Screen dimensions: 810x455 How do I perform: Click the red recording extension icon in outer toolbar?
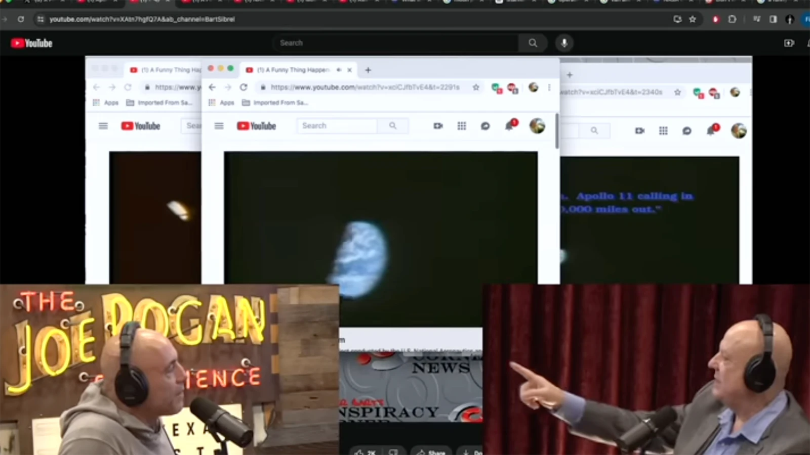(715, 19)
